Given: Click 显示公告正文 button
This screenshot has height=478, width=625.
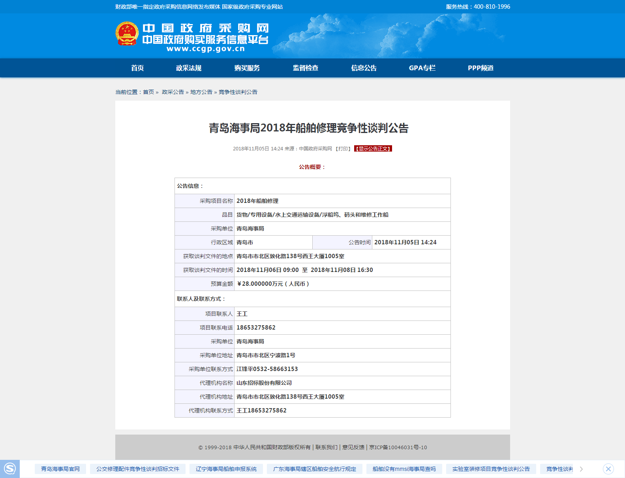Looking at the screenshot, I should [x=373, y=149].
